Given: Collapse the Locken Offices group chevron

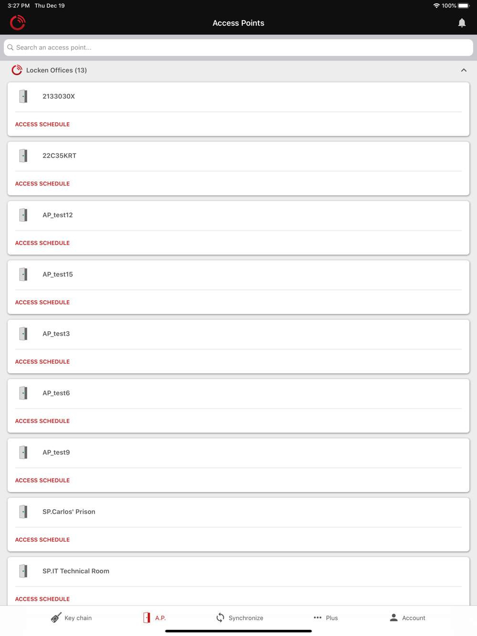Looking at the screenshot, I should (x=464, y=70).
